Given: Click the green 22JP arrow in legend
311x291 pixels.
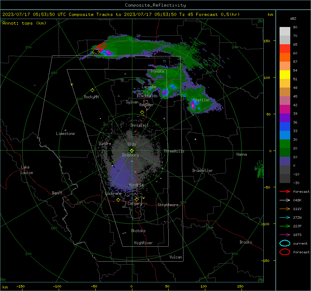Looking at the screenshot, I should 285,226.
